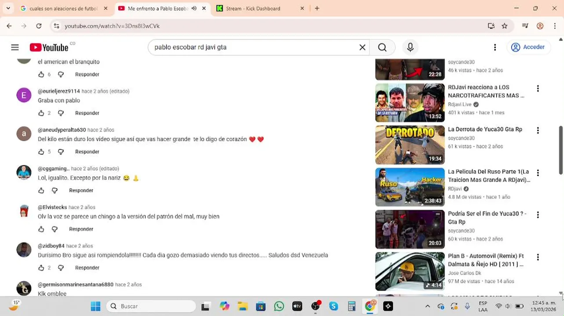Go to the YouTube home logo

[x=49, y=47]
